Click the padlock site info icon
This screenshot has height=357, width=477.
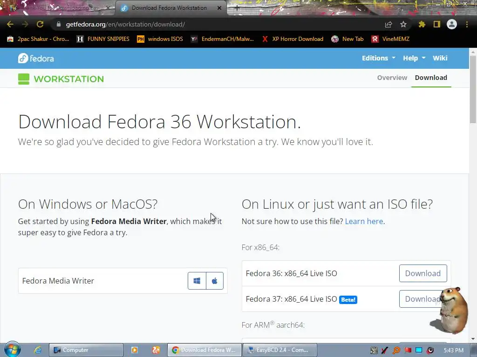(x=59, y=24)
